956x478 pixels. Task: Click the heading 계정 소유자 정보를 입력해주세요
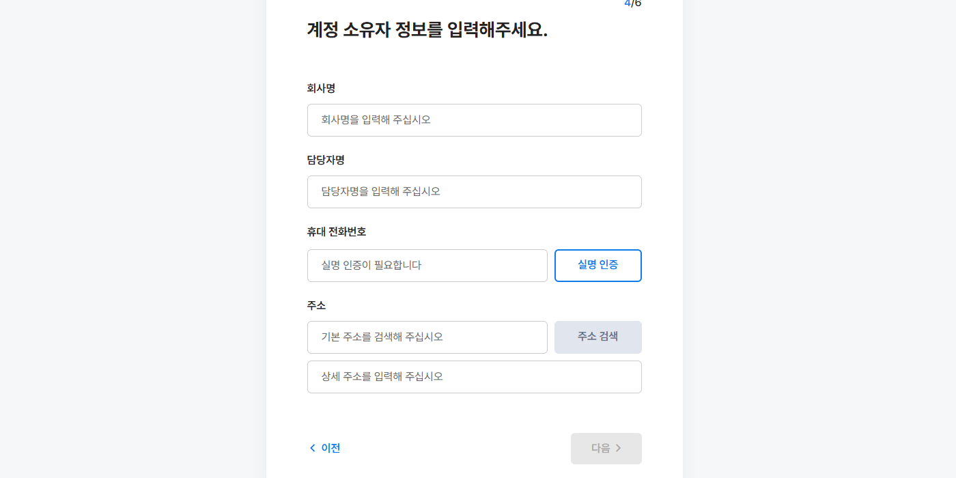427,31
